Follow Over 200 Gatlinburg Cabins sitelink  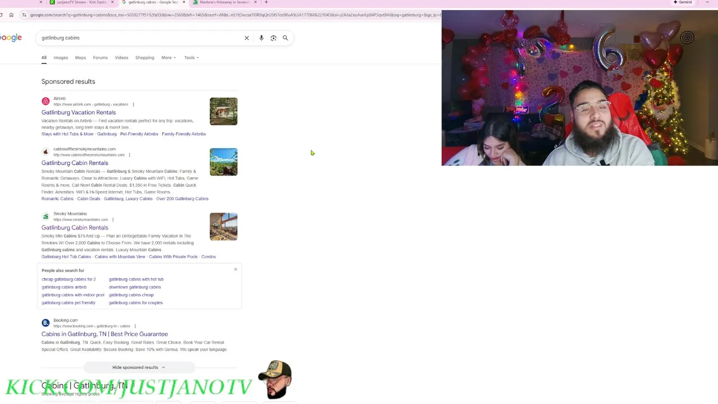coord(182,199)
